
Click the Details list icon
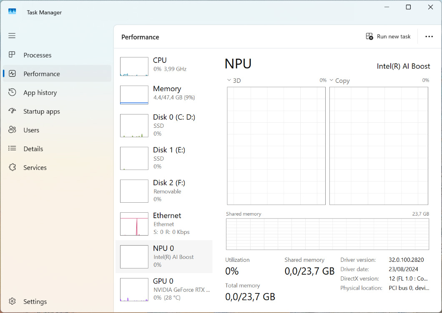pos(12,148)
